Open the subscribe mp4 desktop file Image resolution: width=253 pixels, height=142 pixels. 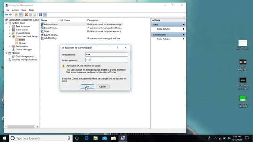(x=243, y=101)
